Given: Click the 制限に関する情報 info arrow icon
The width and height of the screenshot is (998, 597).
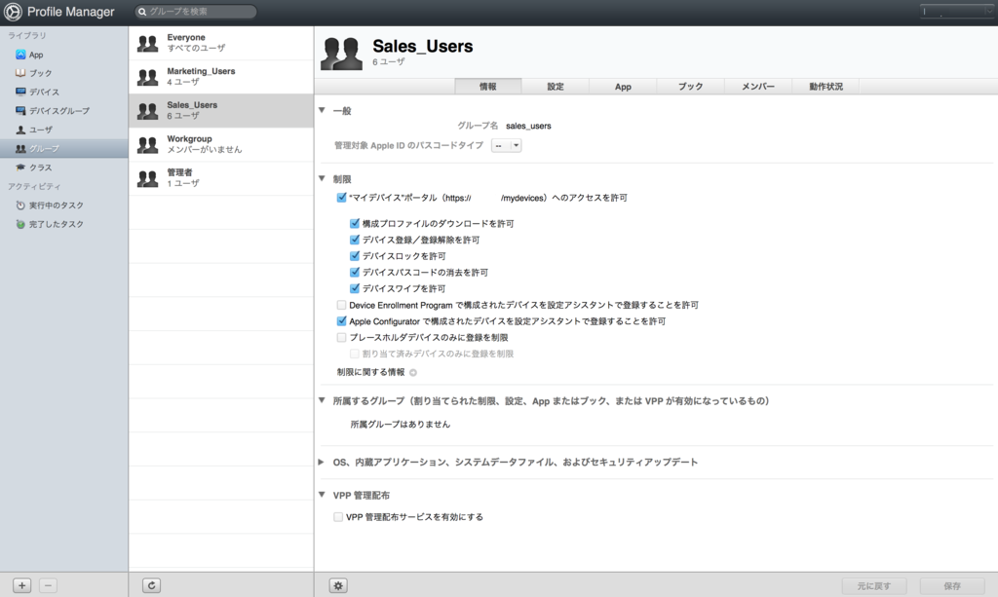Looking at the screenshot, I should pos(413,373).
